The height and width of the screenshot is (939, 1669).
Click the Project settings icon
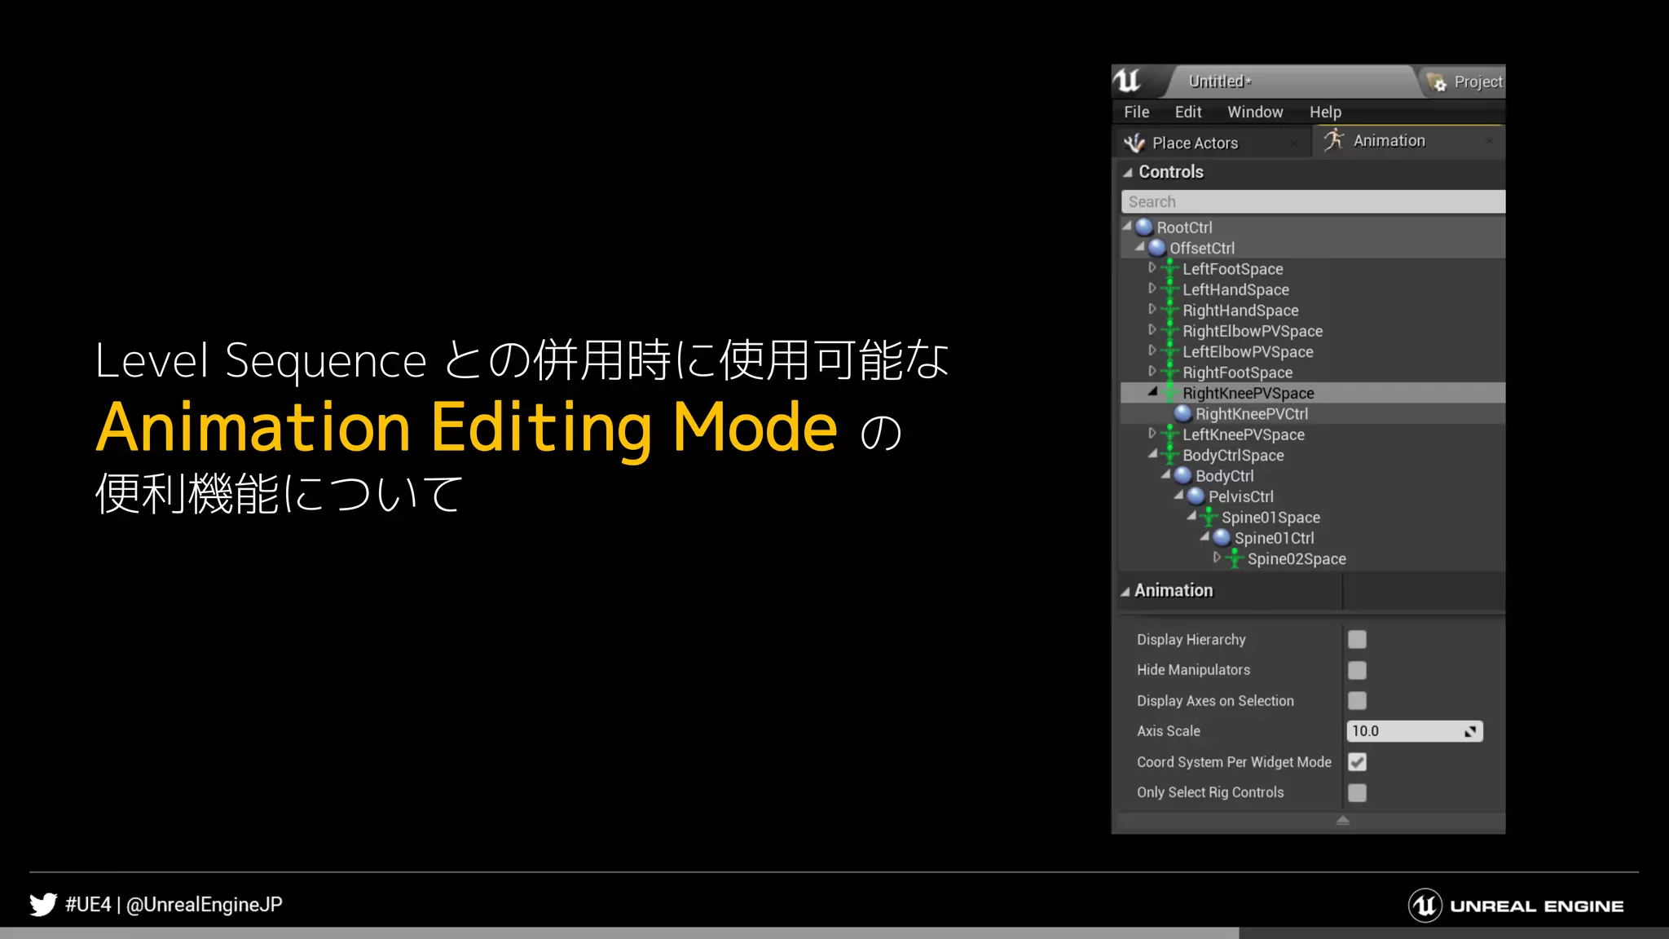pyautogui.click(x=1436, y=82)
